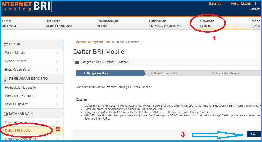This screenshot has height=142, width=262.
Task: Click the hamburger icon beside Langkah 1
Action: 77,63
